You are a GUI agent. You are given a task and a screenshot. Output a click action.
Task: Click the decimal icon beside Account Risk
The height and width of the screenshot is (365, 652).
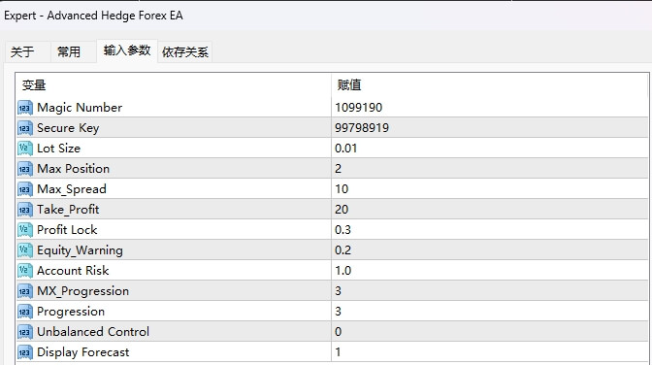coord(25,271)
